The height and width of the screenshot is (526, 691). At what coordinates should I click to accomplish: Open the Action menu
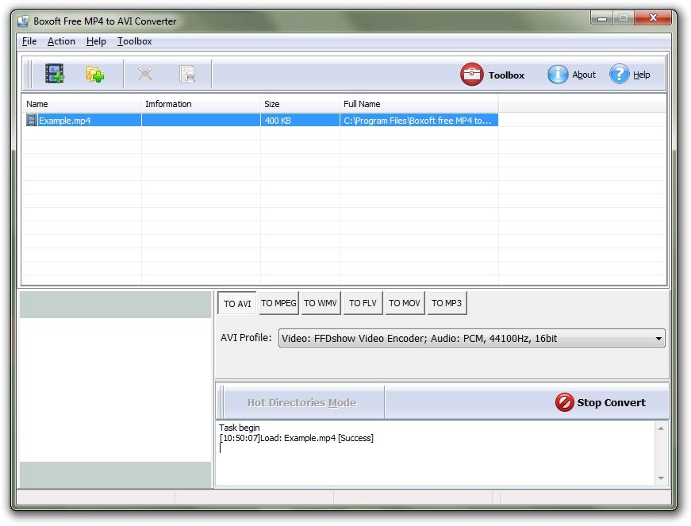pos(61,41)
